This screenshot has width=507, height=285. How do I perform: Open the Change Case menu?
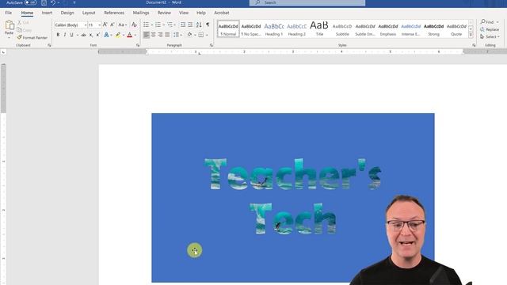[122, 25]
